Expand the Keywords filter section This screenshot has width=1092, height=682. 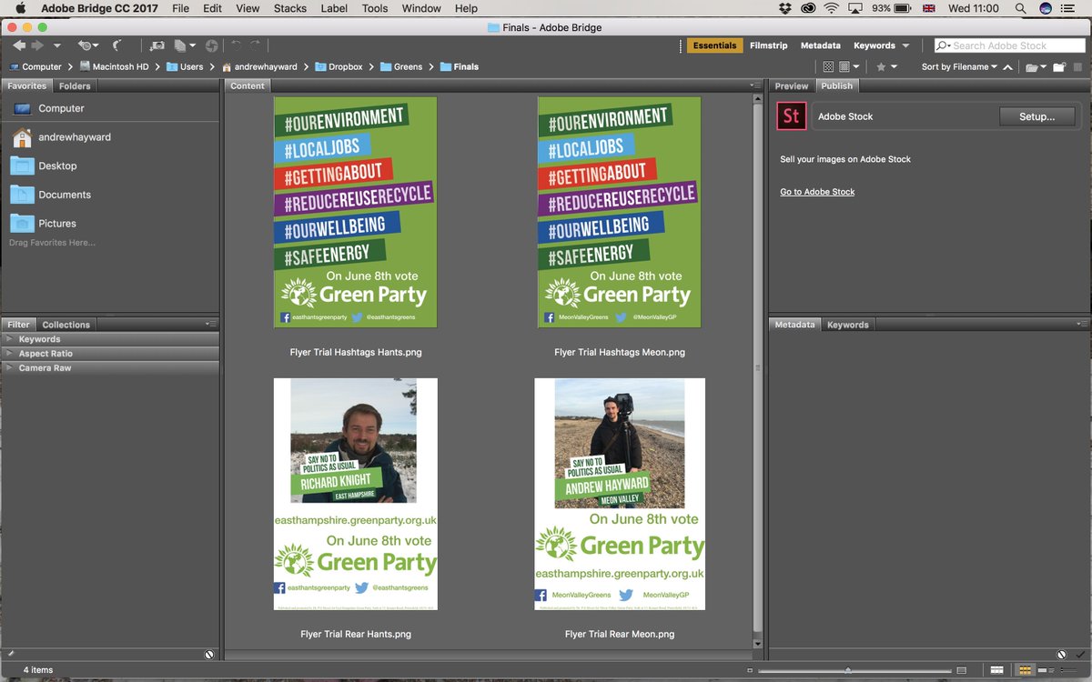[109, 339]
